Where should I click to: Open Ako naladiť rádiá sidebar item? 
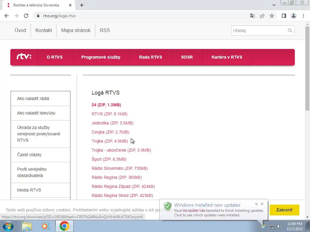tap(41, 99)
